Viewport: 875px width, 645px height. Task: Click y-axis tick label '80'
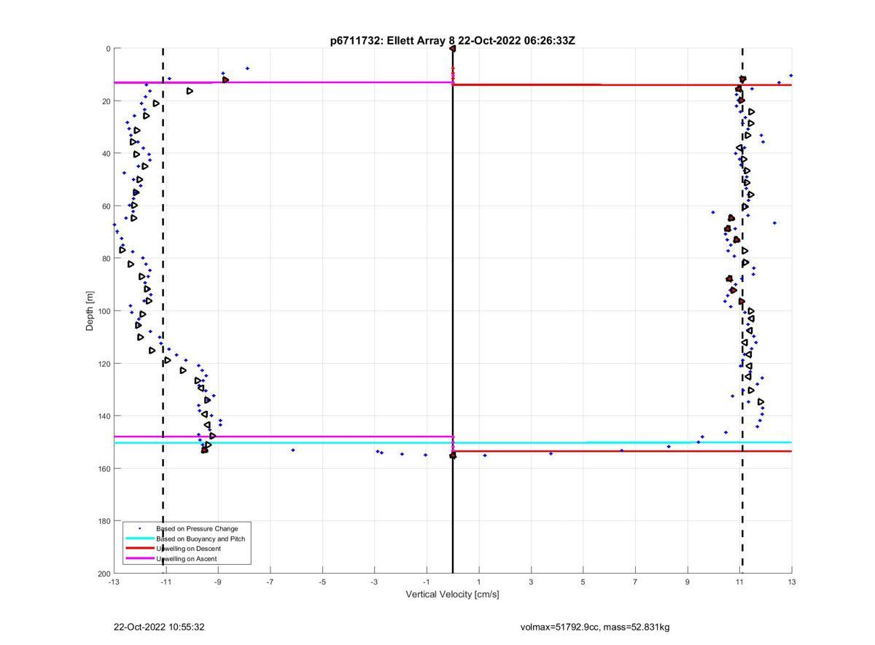pos(106,259)
